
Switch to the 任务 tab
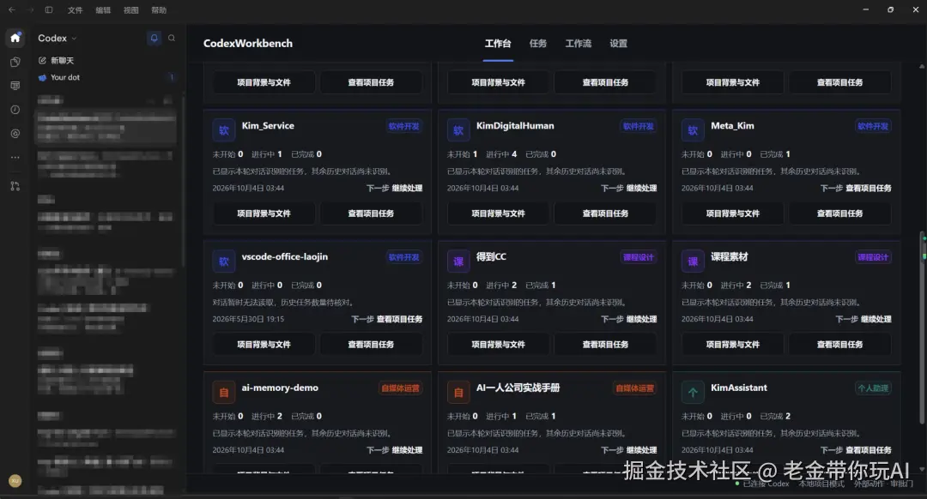[538, 43]
